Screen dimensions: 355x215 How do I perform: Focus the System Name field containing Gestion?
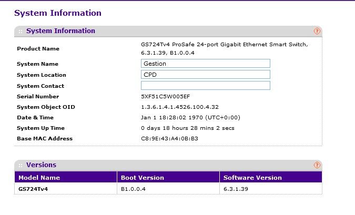click(x=205, y=64)
